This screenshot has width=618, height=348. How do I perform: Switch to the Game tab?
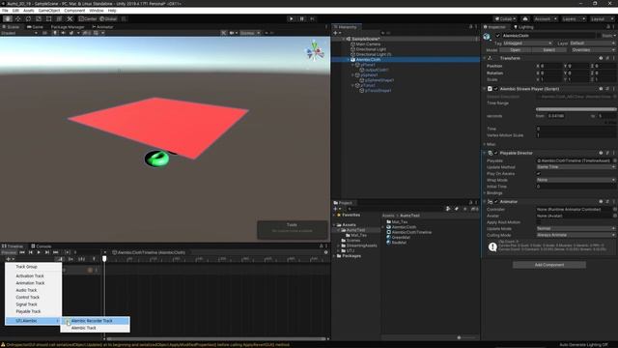(x=35, y=27)
